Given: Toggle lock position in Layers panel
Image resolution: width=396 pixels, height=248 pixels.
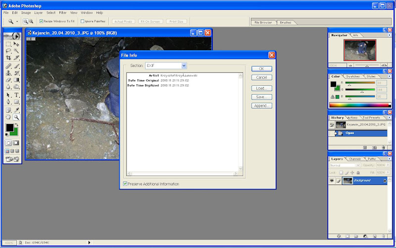Looking at the screenshot, I should pyautogui.click(x=352, y=173).
